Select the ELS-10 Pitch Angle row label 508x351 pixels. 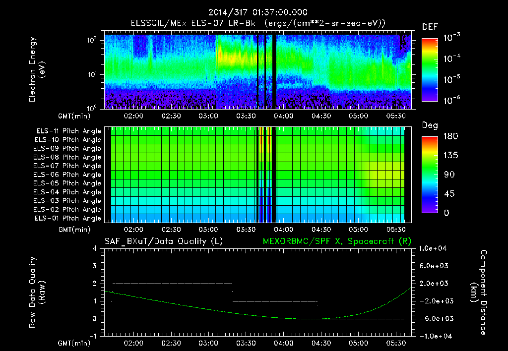(x=67, y=140)
